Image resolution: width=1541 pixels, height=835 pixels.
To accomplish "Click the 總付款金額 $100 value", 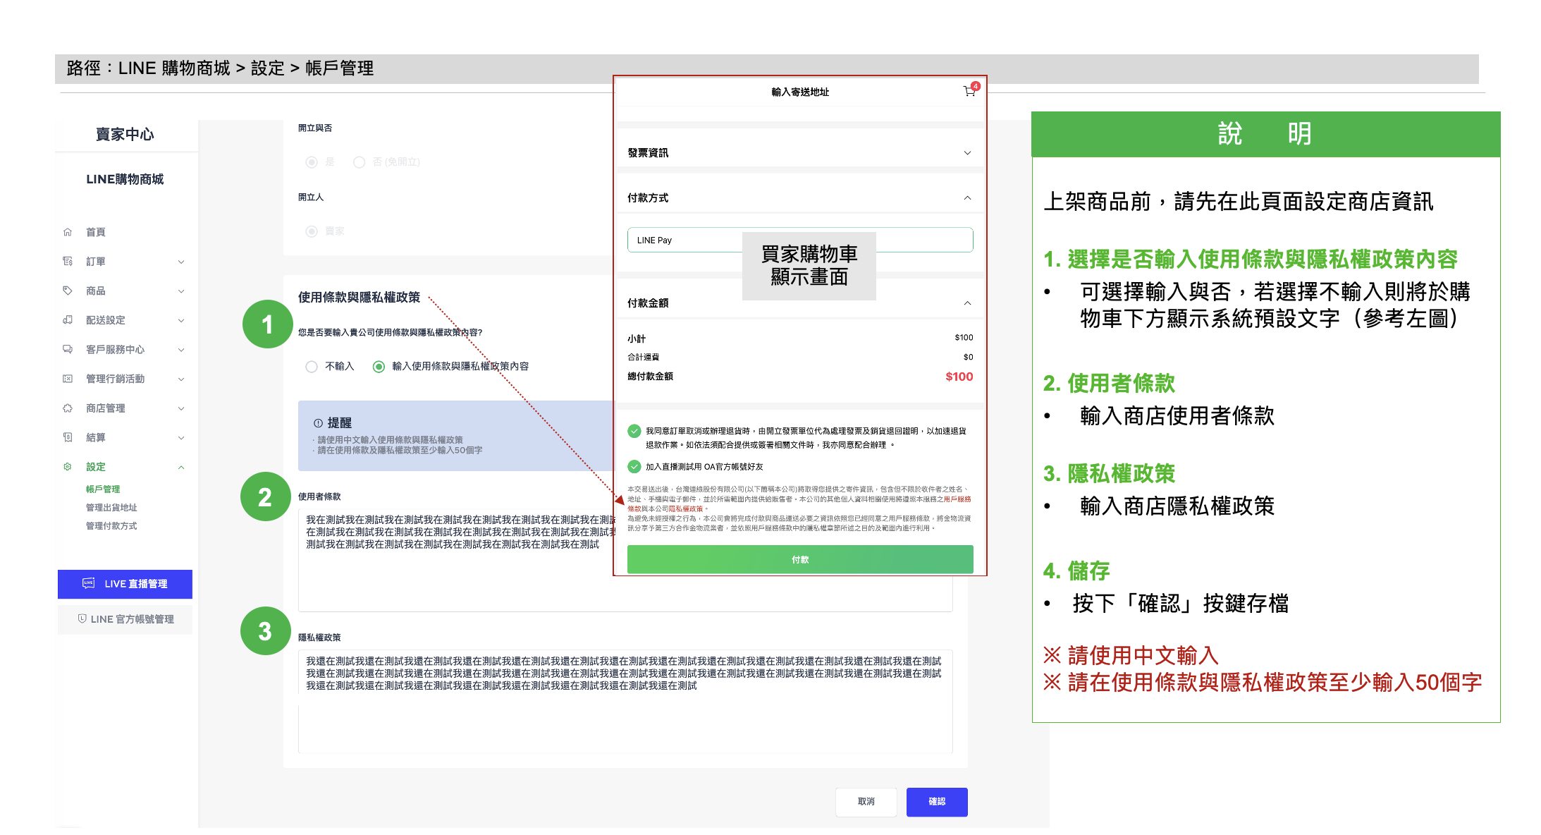I will 959,377.
